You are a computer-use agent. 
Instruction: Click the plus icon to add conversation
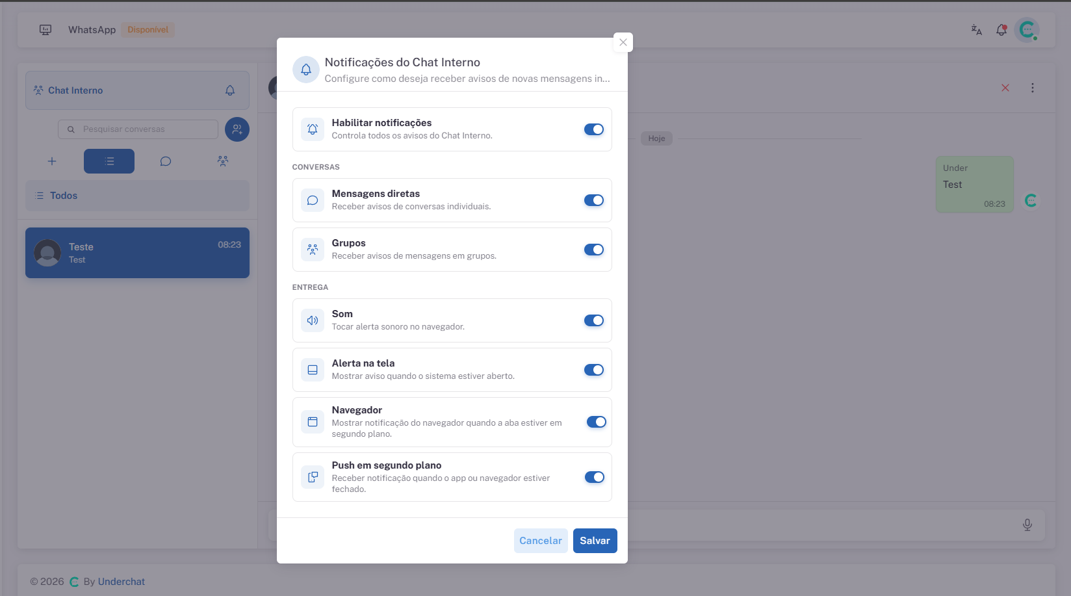52,161
